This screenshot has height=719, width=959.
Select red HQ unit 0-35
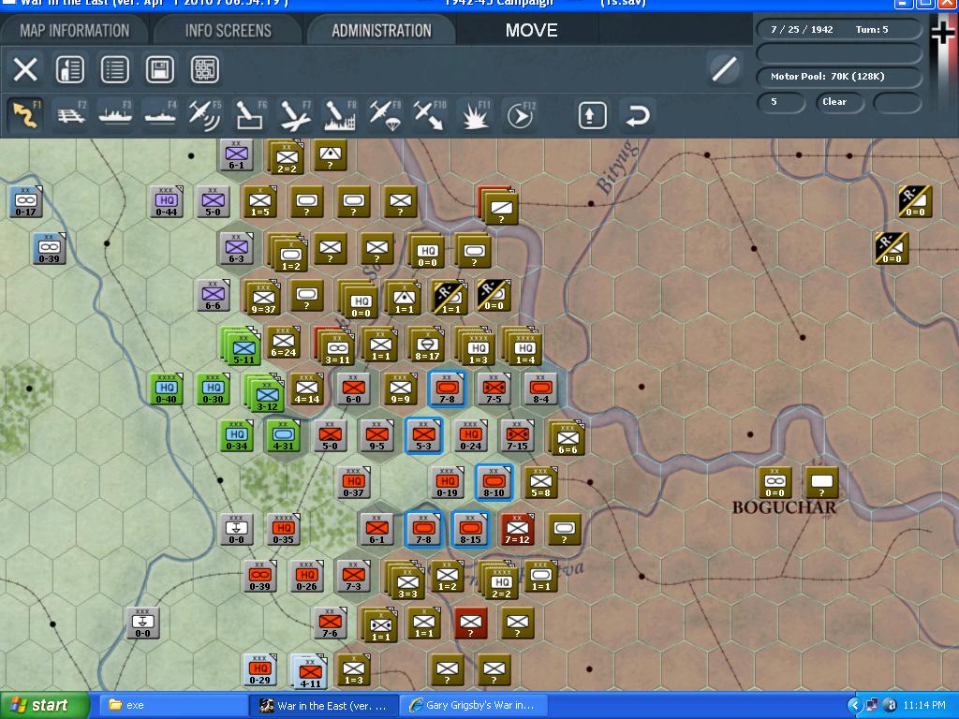[x=283, y=529]
